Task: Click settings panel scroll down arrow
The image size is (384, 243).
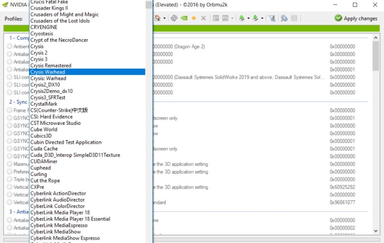Action: (x=376, y=231)
